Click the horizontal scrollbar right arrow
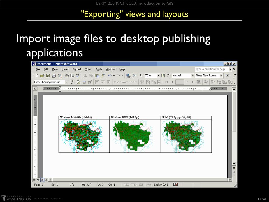 [230, 180]
